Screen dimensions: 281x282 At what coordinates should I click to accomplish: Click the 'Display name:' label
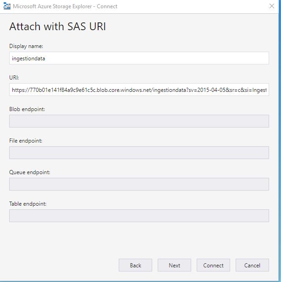[26, 46]
